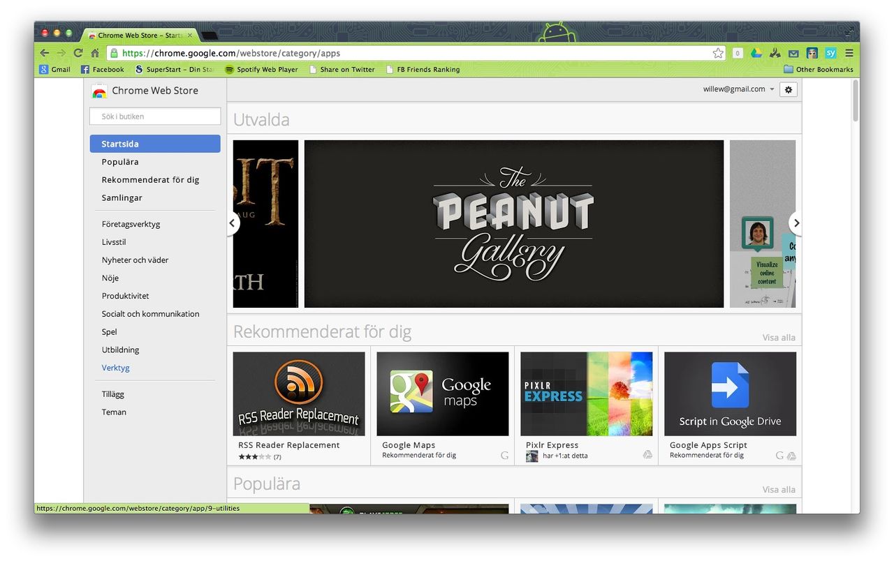Screen dimensions: 894x561
Task: Click the 'Google Apps Script' title text
Action: [708, 445]
